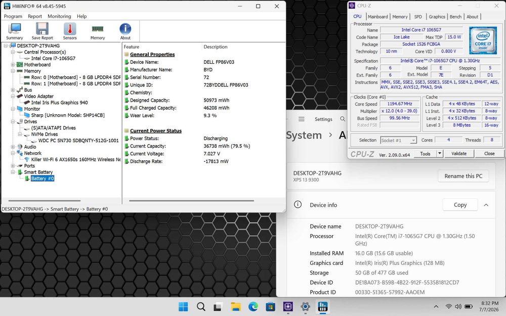Show hidden tray icons chevron

pyautogui.click(x=436, y=307)
